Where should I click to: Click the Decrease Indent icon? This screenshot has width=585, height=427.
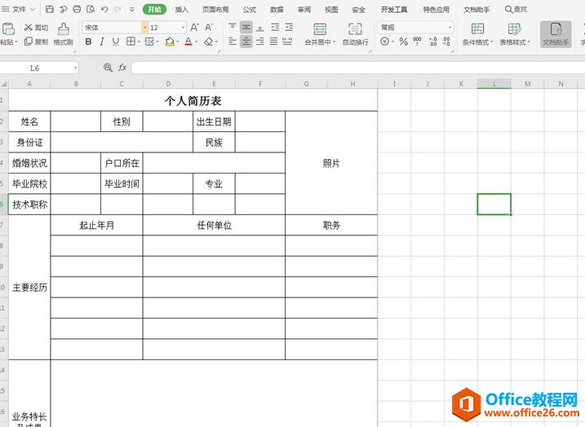(275, 27)
